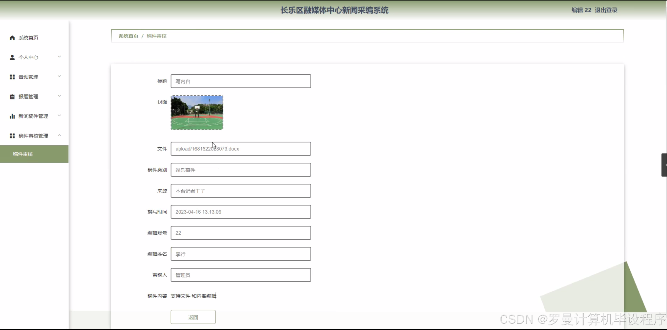Click the basketball court cover thumbnail
The width and height of the screenshot is (667, 330).
(x=197, y=112)
